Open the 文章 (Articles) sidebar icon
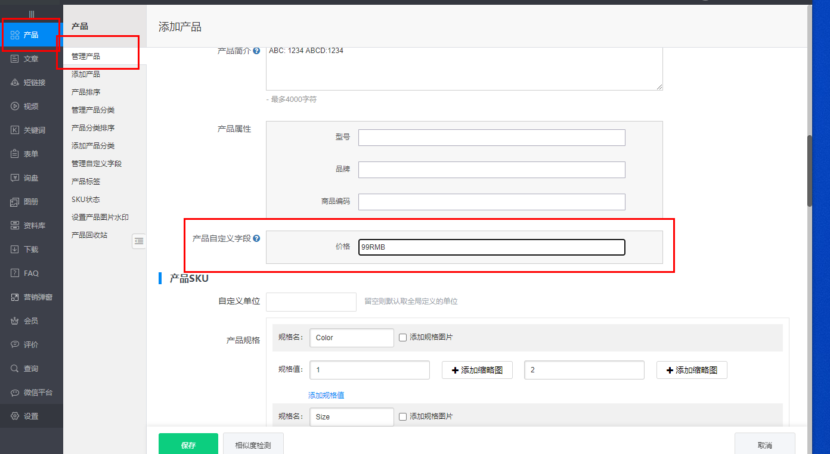Viewport: 830px width, 454px height. click(15, 59)
